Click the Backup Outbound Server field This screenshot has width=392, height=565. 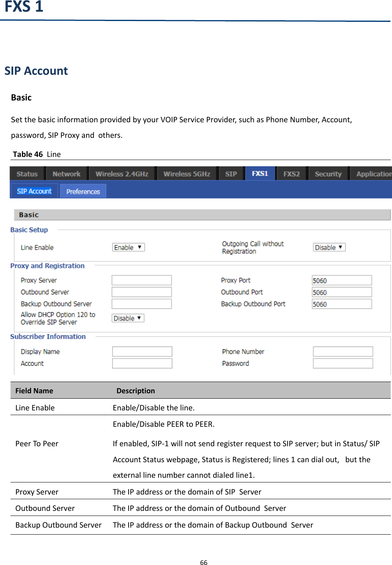(x=141, y=304)
